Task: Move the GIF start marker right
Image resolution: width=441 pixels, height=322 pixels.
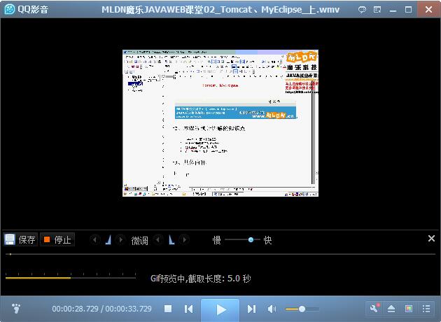Action: [121, 240]
